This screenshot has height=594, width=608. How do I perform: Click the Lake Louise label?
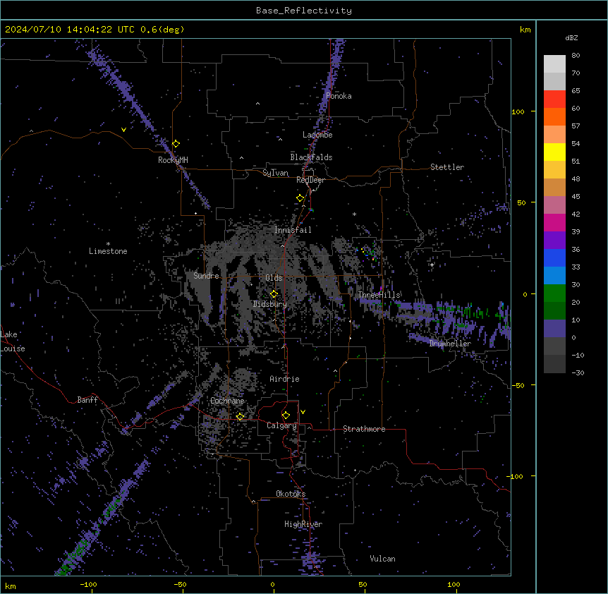(13, 341)
